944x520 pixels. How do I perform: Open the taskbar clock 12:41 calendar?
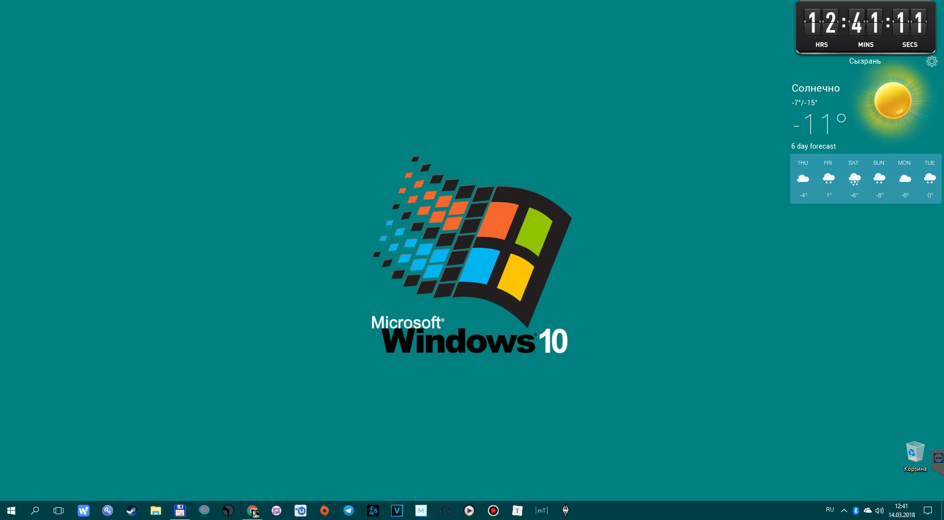coord(902,511)
